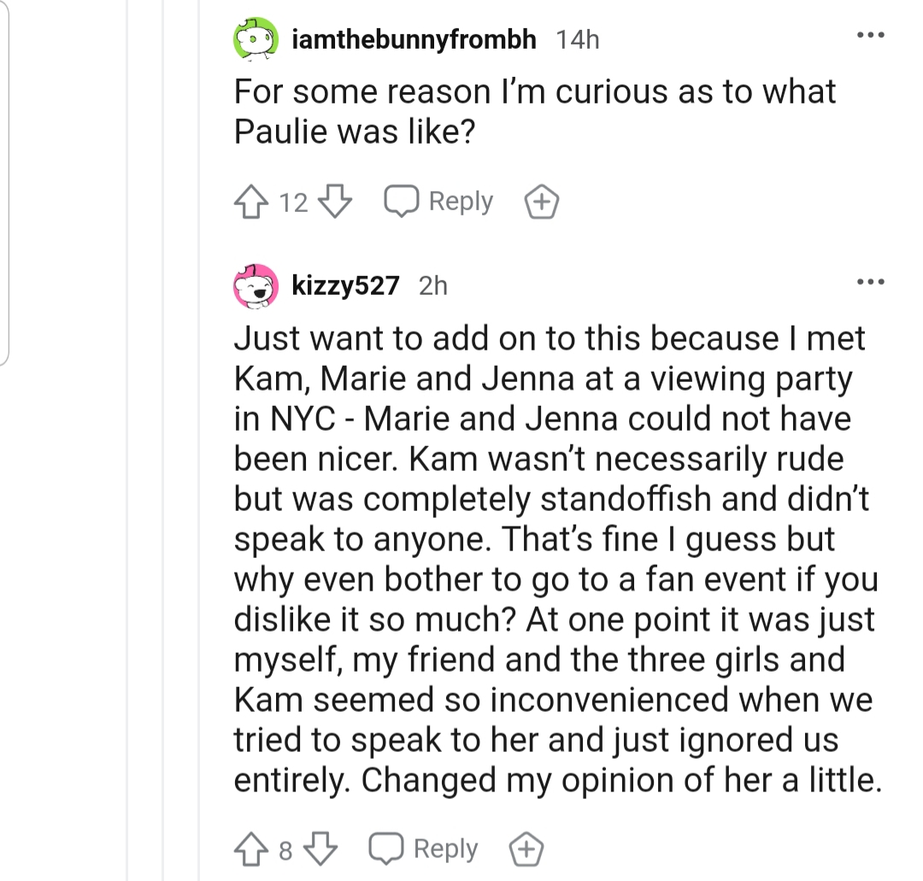Click the vote count 12

(293, 203)
